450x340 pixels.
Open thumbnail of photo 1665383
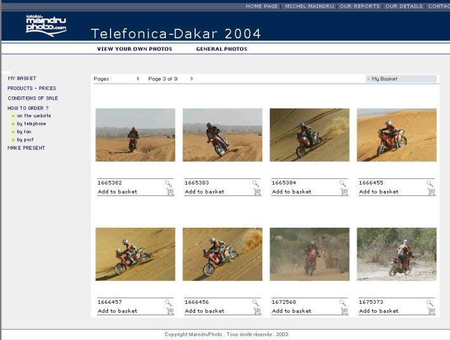pyautogui.click(x=222, y=135)
